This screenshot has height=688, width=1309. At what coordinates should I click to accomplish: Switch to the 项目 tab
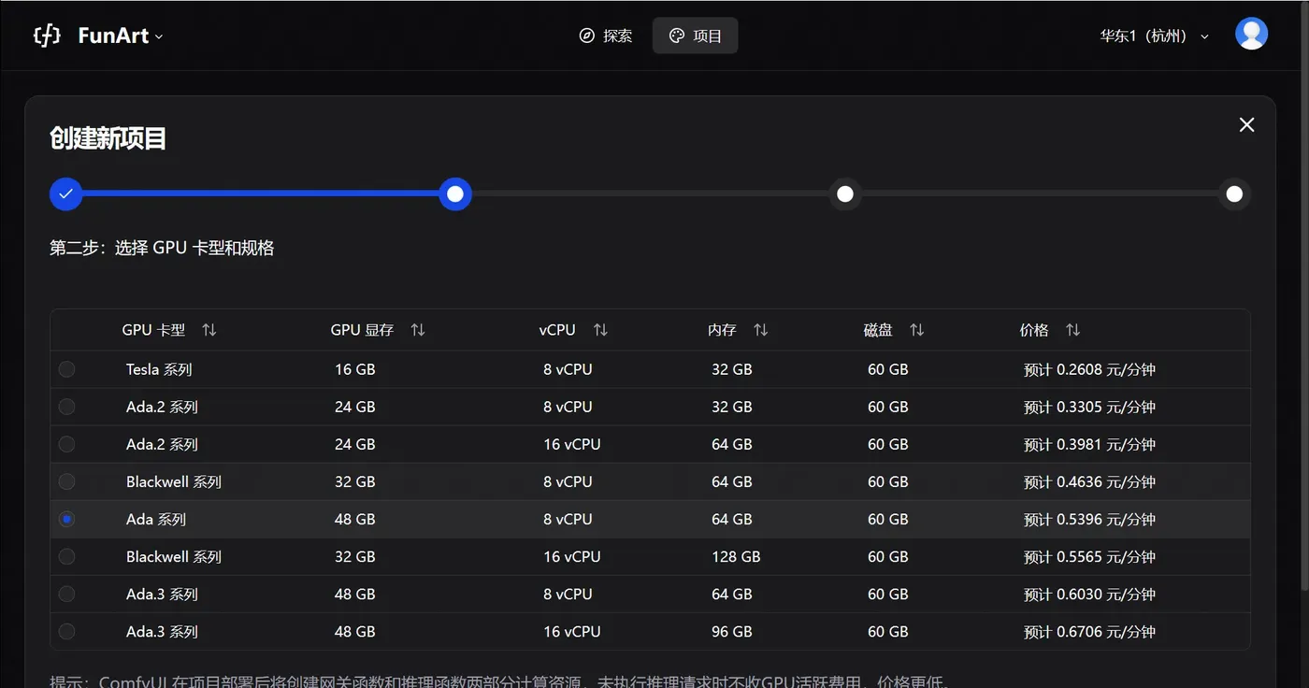pos(695,36)
